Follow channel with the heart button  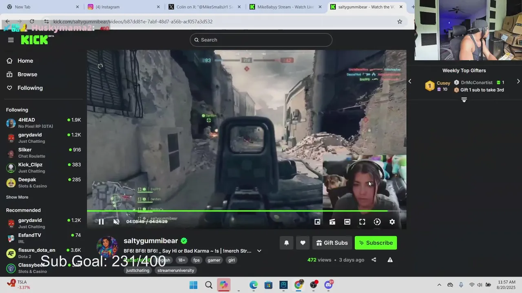point(303,243)
